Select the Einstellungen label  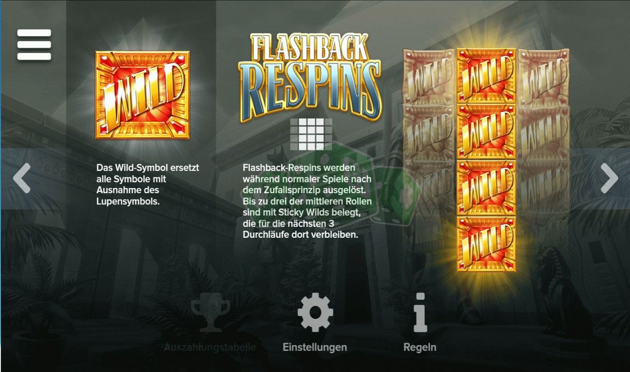pyautogui.click(x=315, y=347)
